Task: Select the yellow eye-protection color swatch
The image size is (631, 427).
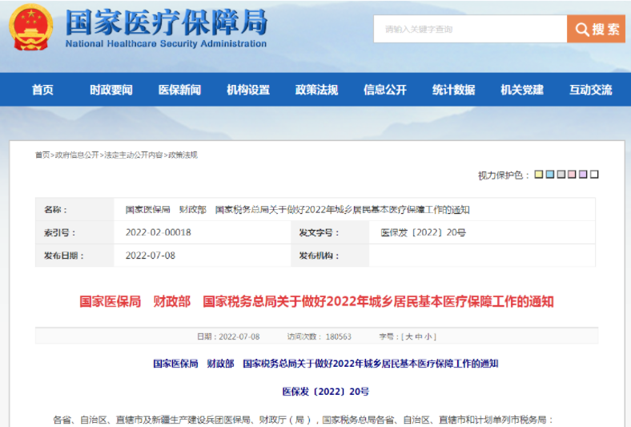Action: click(x=539, y=175)
